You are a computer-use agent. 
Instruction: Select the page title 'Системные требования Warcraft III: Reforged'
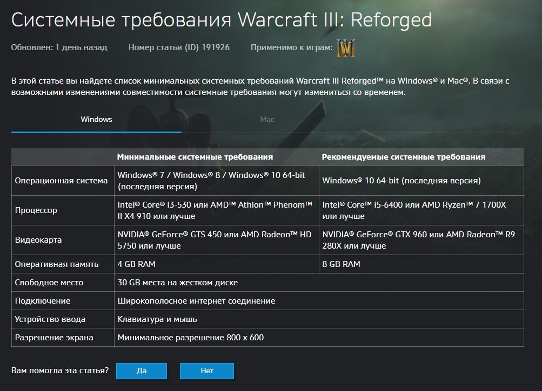pyautogui.click(x=222, y=19)
